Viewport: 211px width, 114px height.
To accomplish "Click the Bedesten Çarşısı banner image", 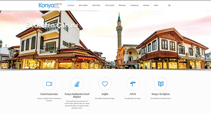I will pos(105,40).
